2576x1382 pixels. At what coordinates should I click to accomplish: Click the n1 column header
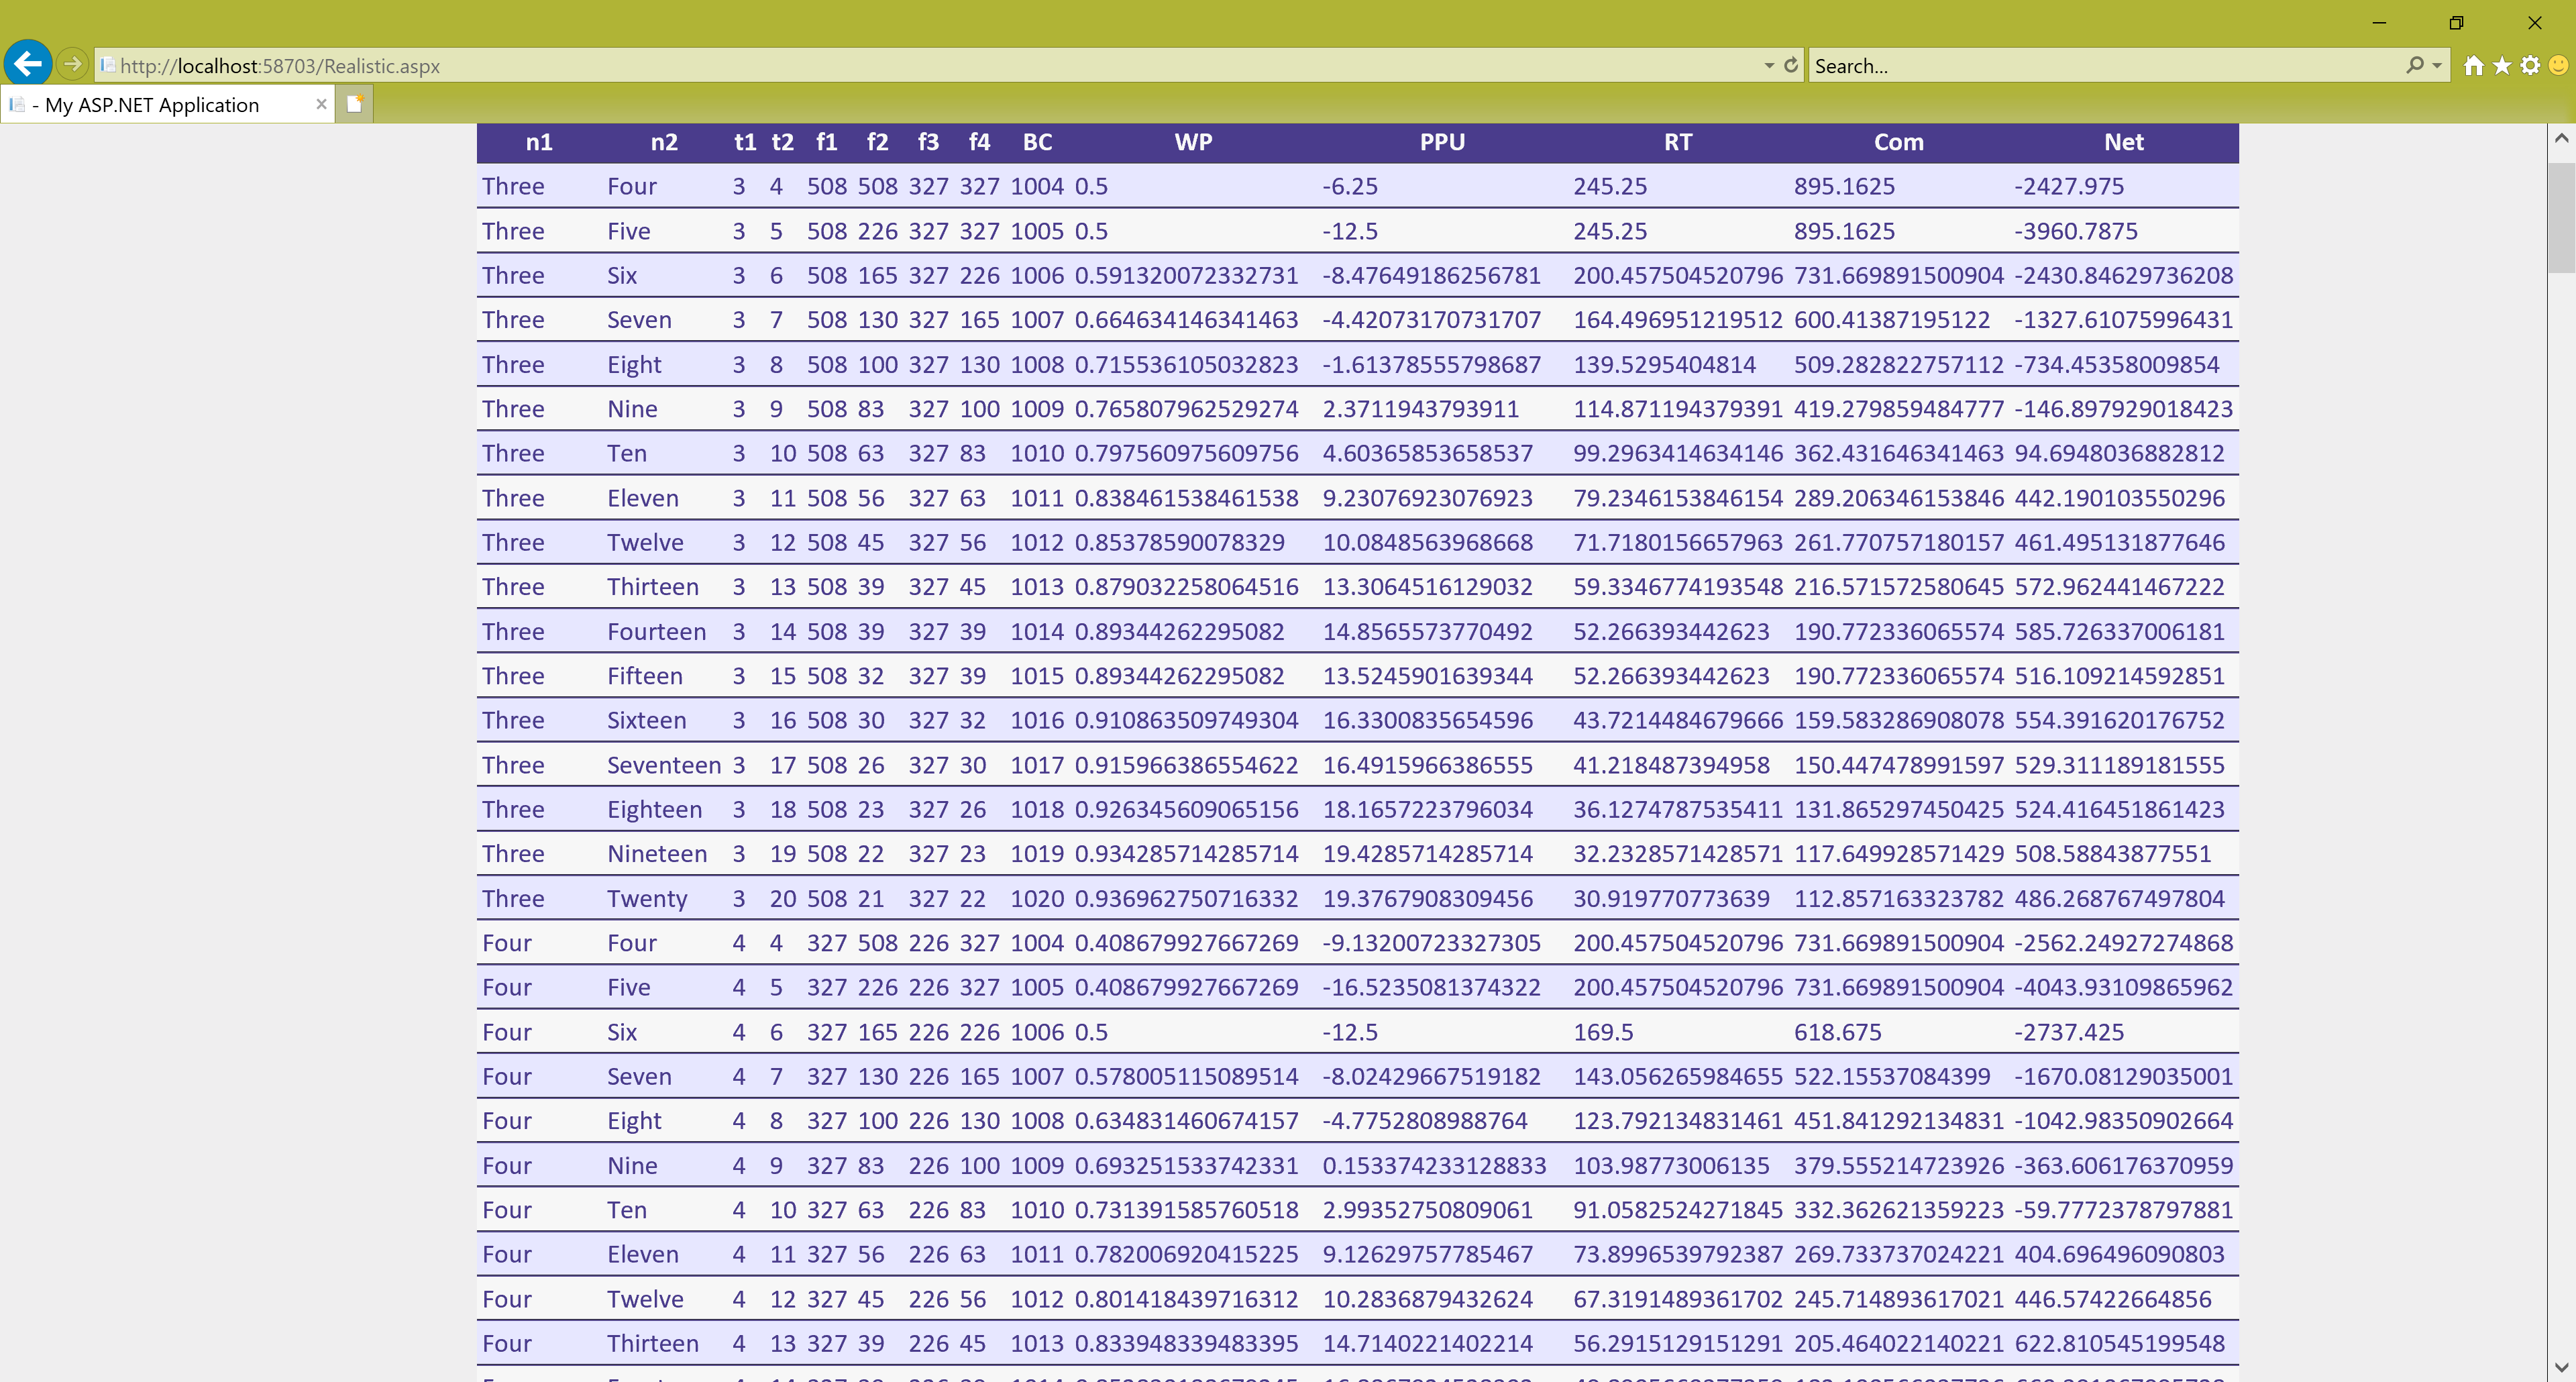539,142
